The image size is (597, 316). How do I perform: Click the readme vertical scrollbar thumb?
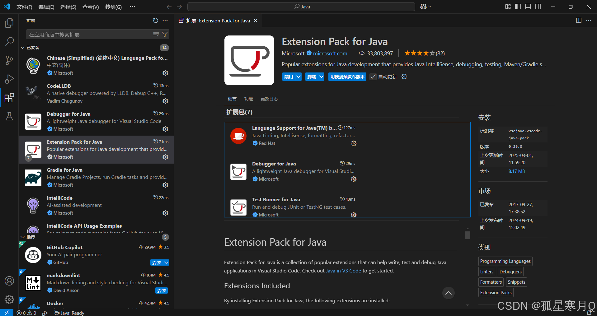click(468, 235)
